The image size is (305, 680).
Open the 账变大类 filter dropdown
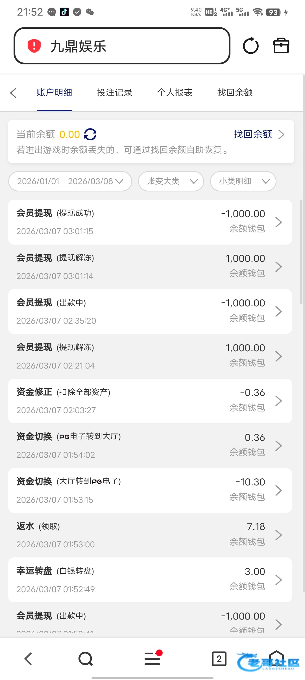click(171, 181)
